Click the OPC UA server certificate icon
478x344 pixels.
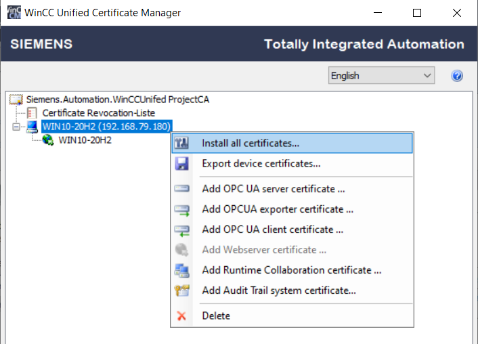(181, 188)
